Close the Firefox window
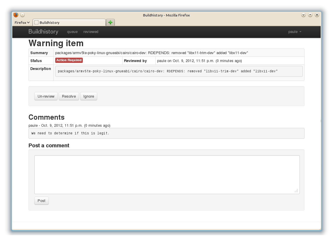 point(317,15)
